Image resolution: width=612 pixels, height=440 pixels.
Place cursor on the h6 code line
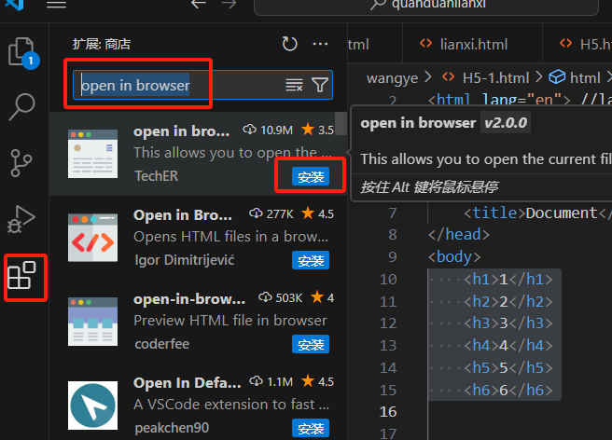pyautogui.click(x=508, y=390)
